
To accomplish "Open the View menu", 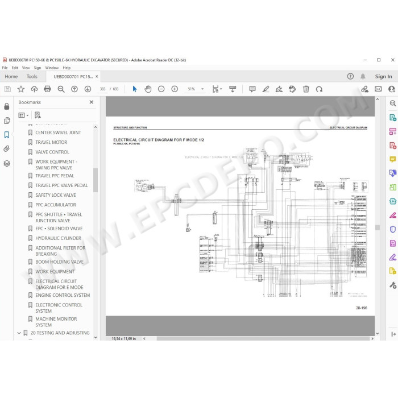I will 26,68.
